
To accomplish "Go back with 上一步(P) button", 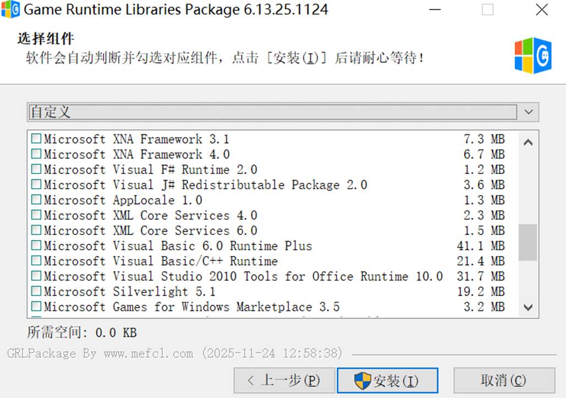I will pyautogui.click(x=284, y=380).
